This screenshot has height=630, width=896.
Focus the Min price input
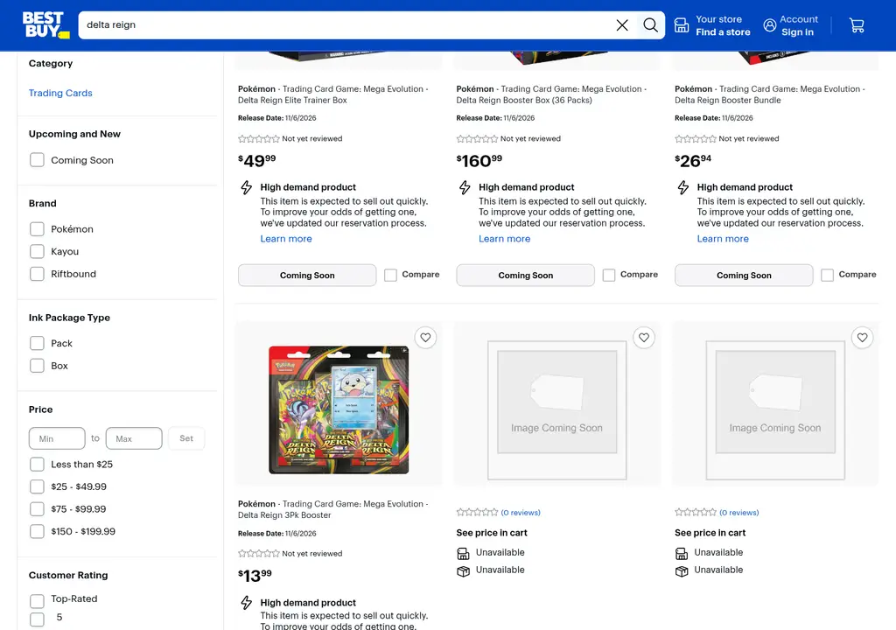57,438
